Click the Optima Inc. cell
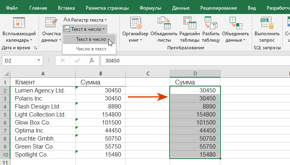Viewport: 290px width, 165px height. pos(43,131)
